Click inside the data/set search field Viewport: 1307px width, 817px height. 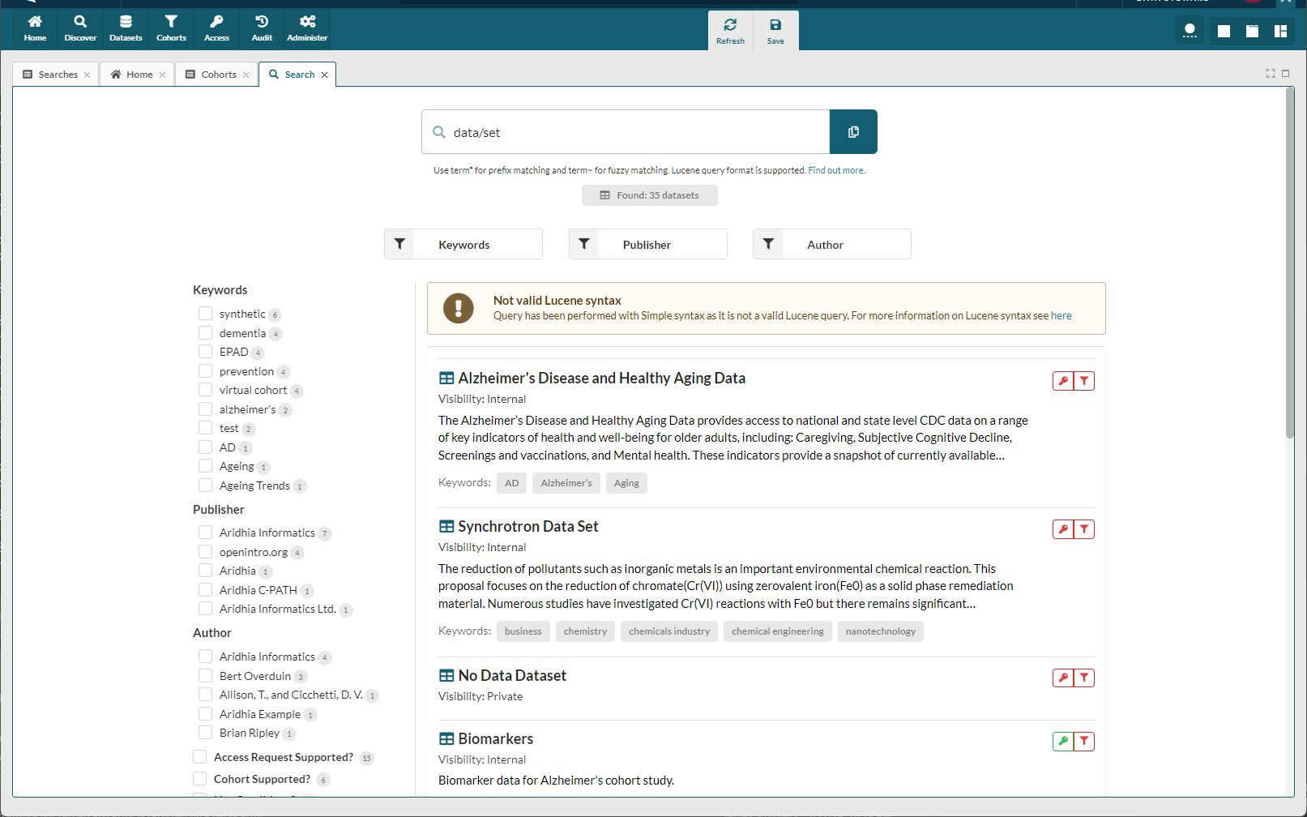624,131
